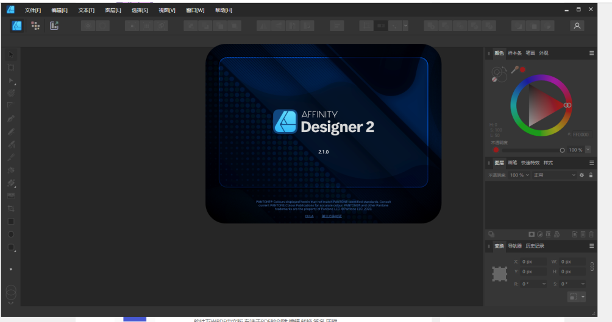Open the 文件[F] menu
The height and width of the screenshot is (322, 612).
coord(33,10)
